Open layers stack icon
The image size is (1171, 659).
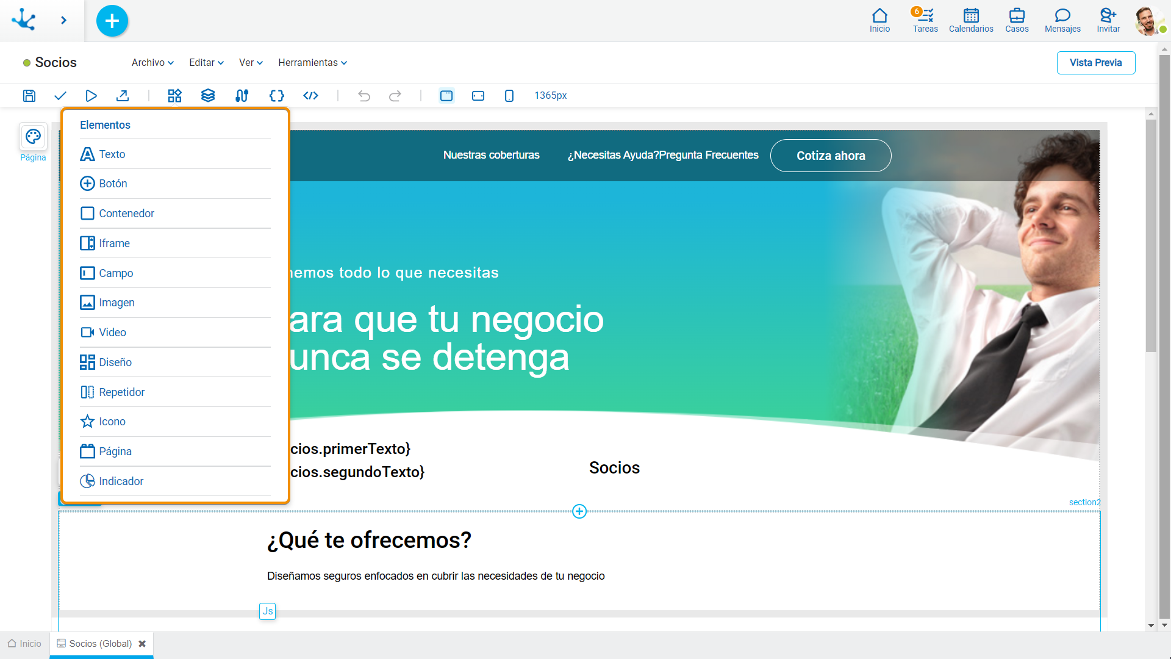click(208, 95)
